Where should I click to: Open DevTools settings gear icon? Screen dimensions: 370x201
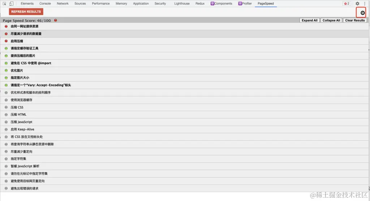coord(357,4)
